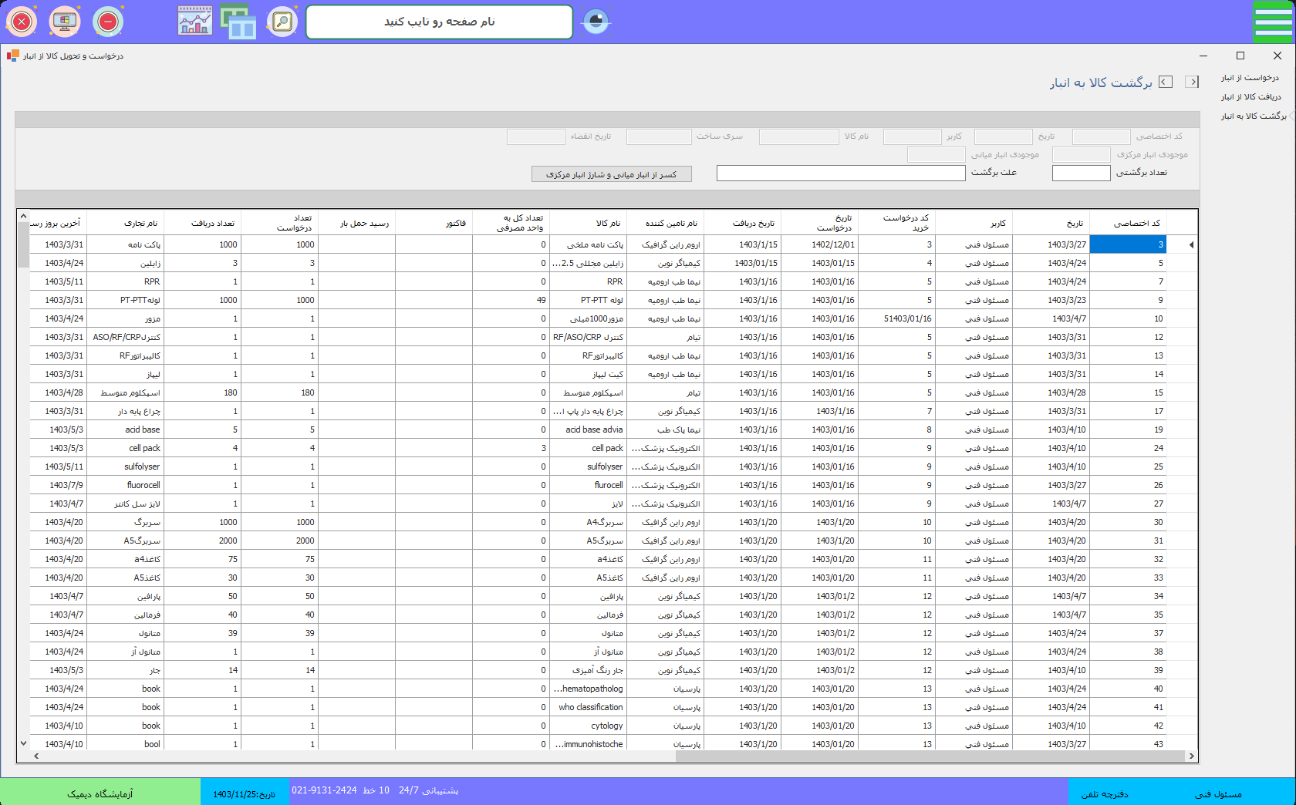Click the go-to-first arrow beside page title
Viewport: 1296px width, 805px height.
point(1193,82)
